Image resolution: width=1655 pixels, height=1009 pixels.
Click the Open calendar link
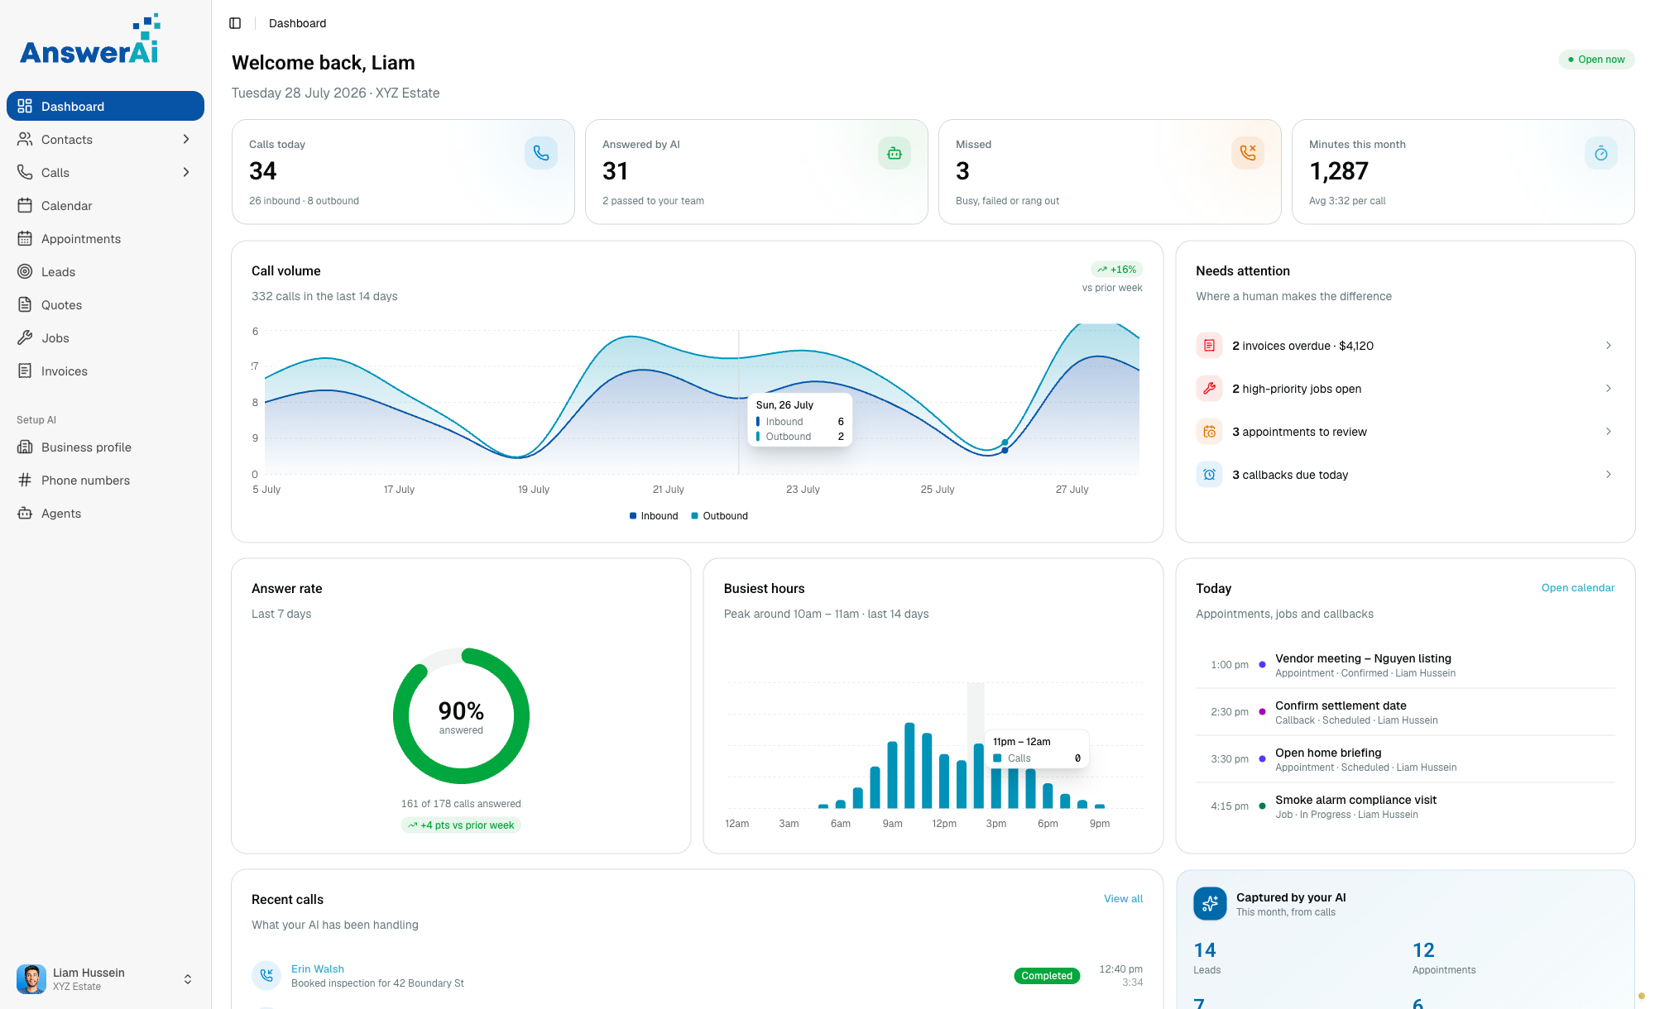click(1577, 588)
